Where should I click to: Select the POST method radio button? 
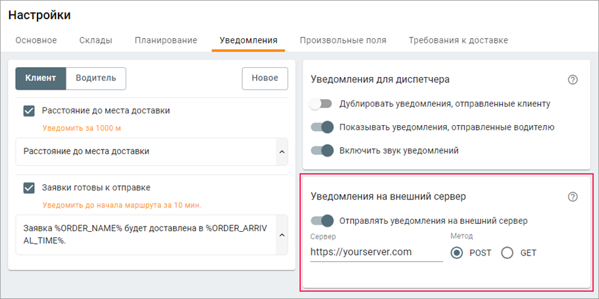(x=457, y=253)
